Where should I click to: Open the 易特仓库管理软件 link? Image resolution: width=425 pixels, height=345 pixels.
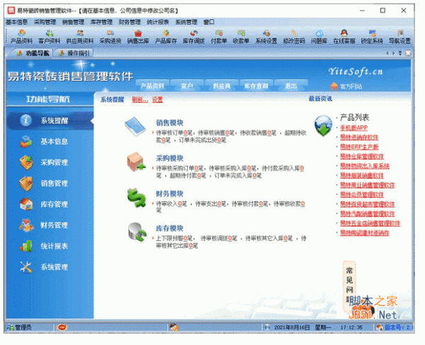point(362,157)
